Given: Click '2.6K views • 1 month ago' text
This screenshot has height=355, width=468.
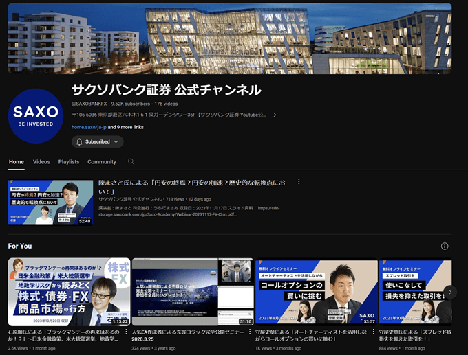Looking at the screenshot, I should pos(32,348).
